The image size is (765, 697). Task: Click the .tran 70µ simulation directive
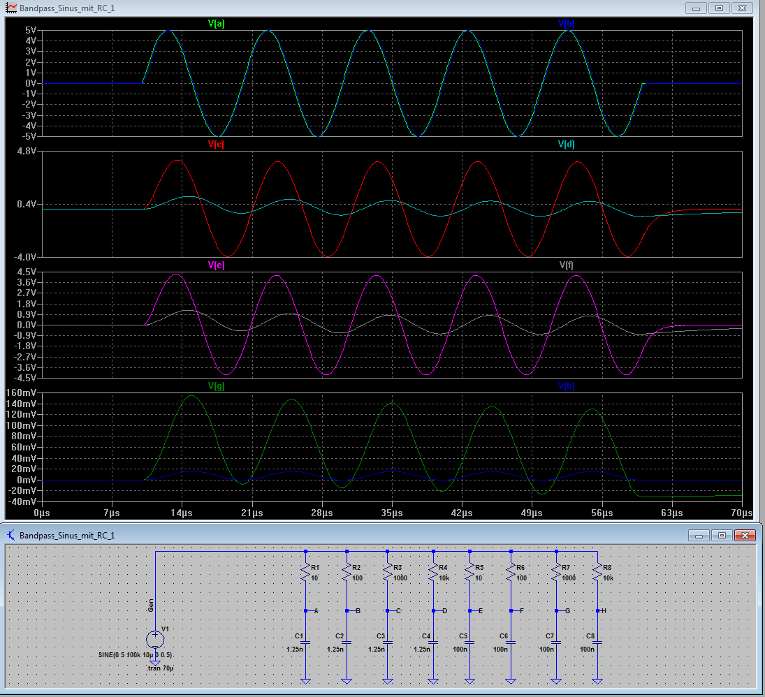coord(160,668)
